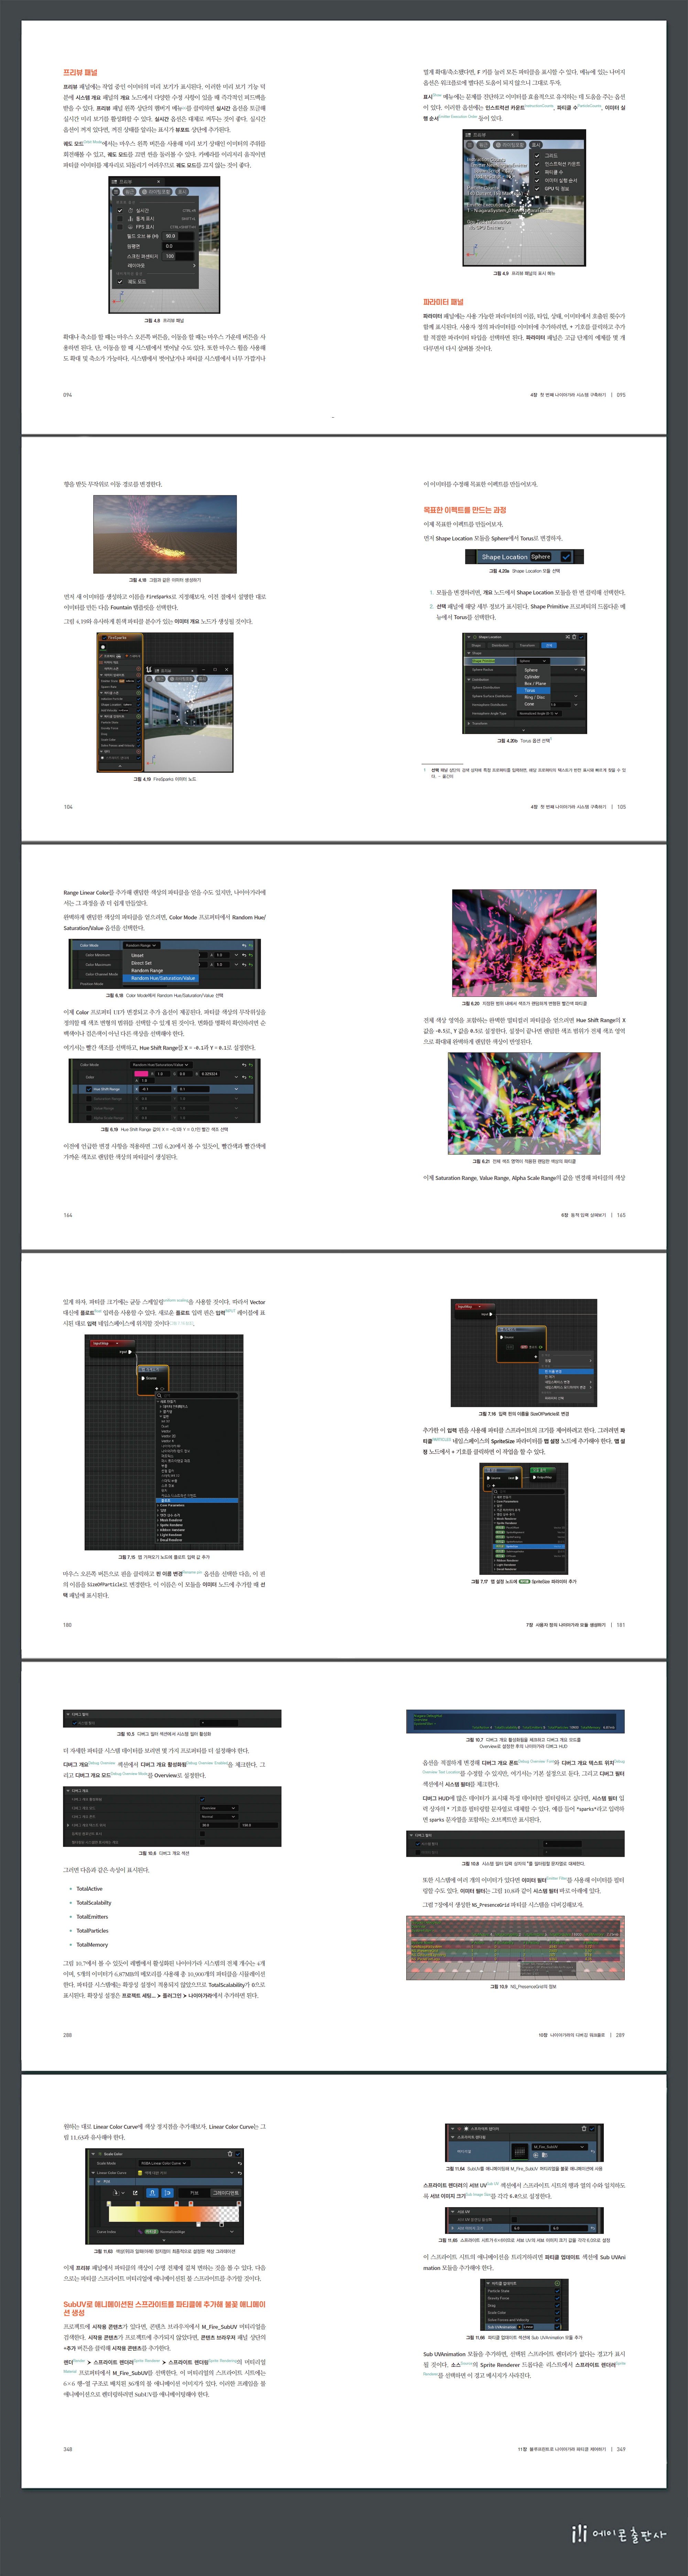Click the pink color swatch in Figure 6.19
This screenshot has width=688, height=2576.
click(x=141, y=1074)
